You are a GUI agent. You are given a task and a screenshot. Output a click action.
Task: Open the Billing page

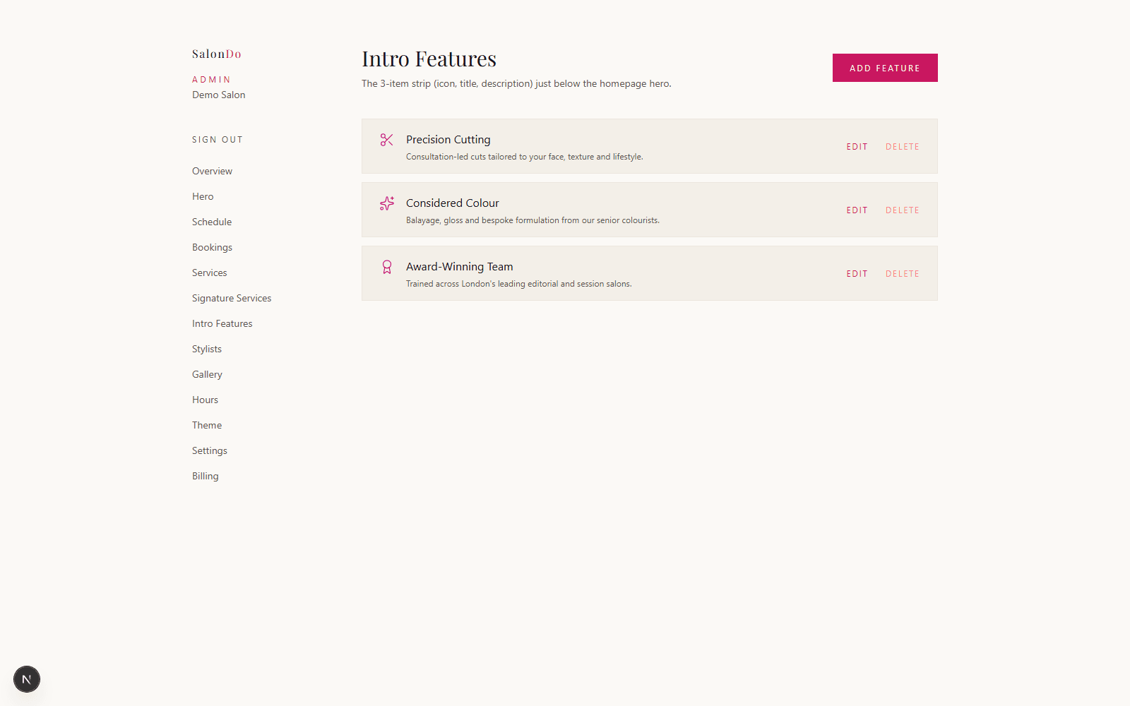(x=206, y=476)
